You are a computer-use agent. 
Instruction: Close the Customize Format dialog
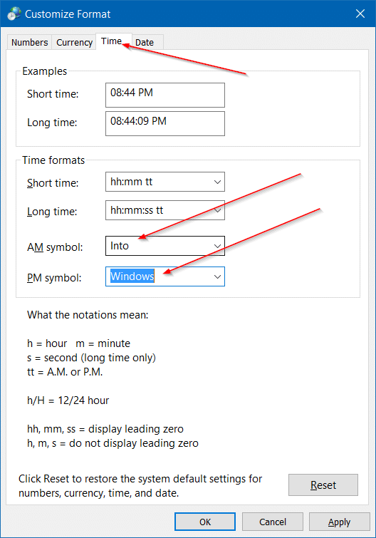360,14
